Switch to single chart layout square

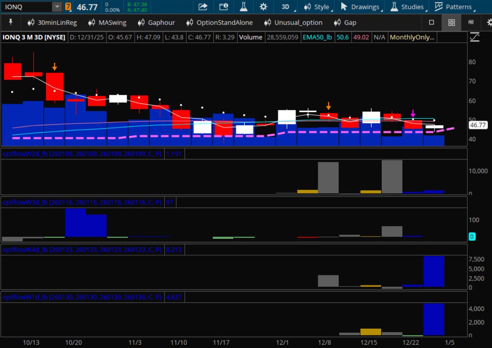click(431, 23)
